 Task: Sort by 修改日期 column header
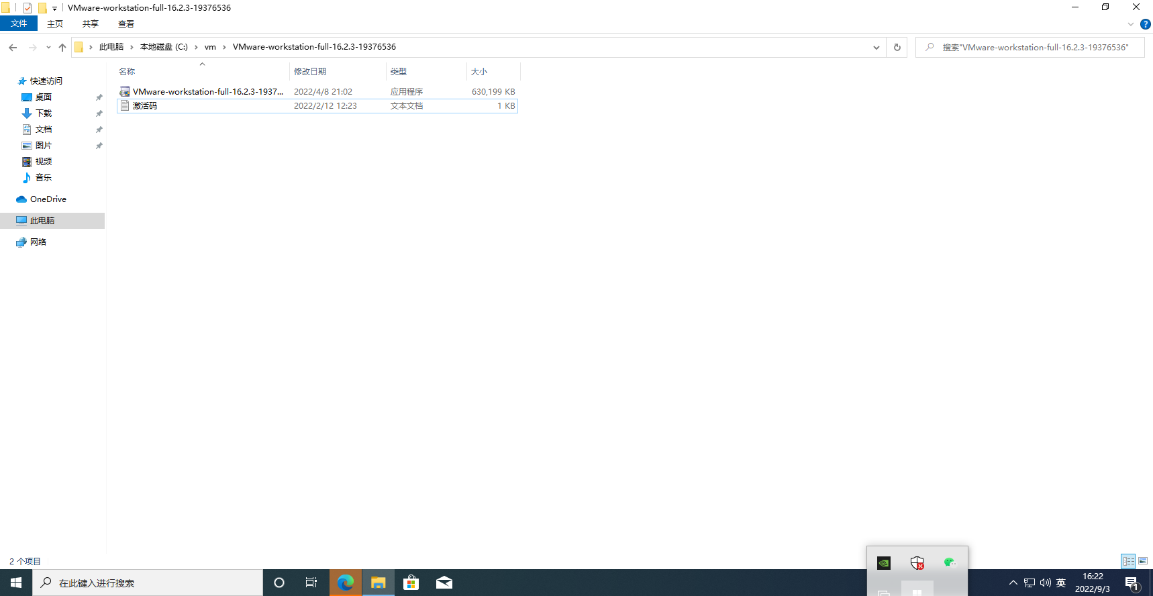click(x=338, y=71)
